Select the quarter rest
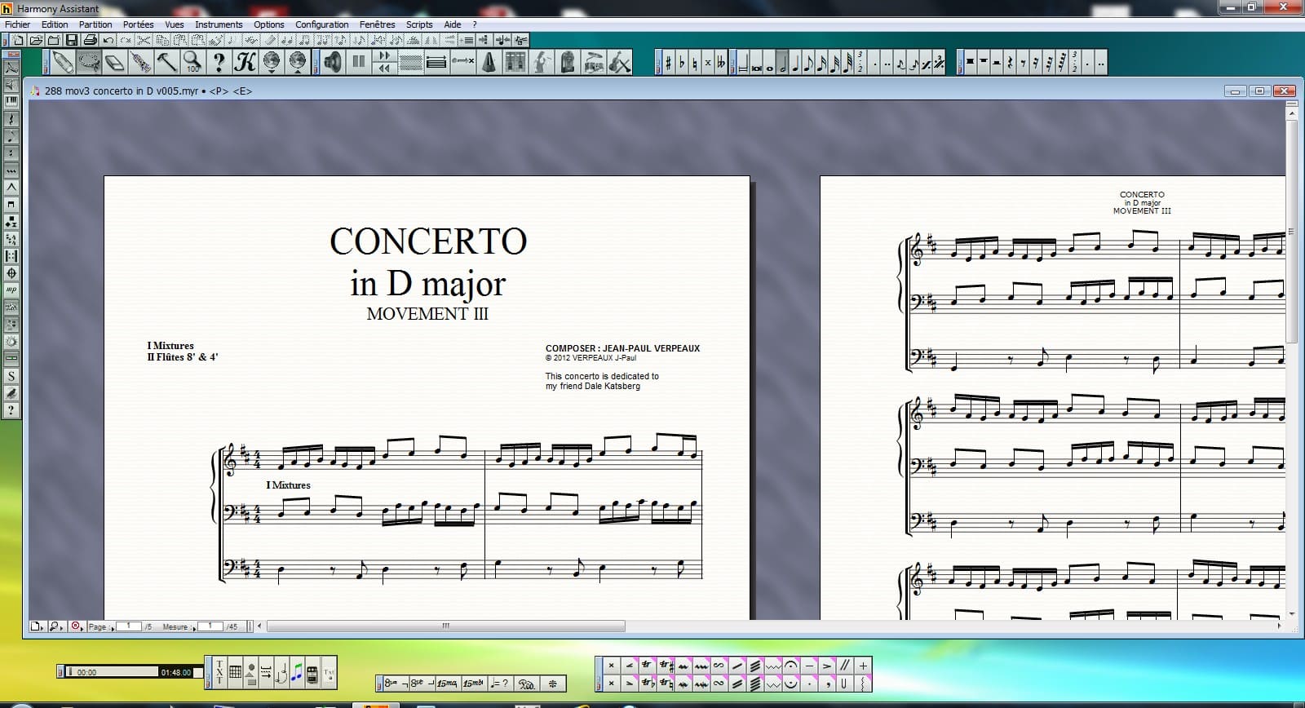 [x=1011, y=63]
